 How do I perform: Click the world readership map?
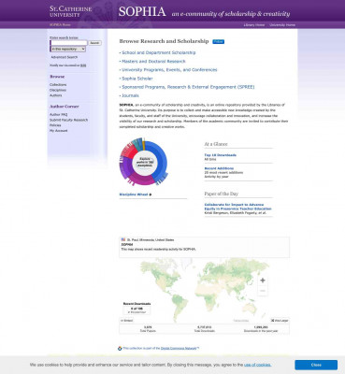(x=204, y=290)
